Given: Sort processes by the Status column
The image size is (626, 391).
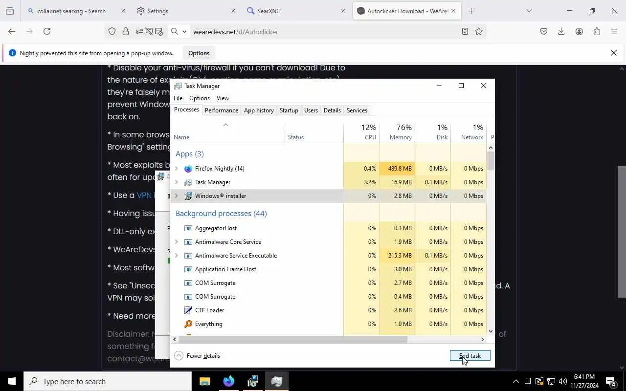Looking at the screenshot, I should pos(314,132).
